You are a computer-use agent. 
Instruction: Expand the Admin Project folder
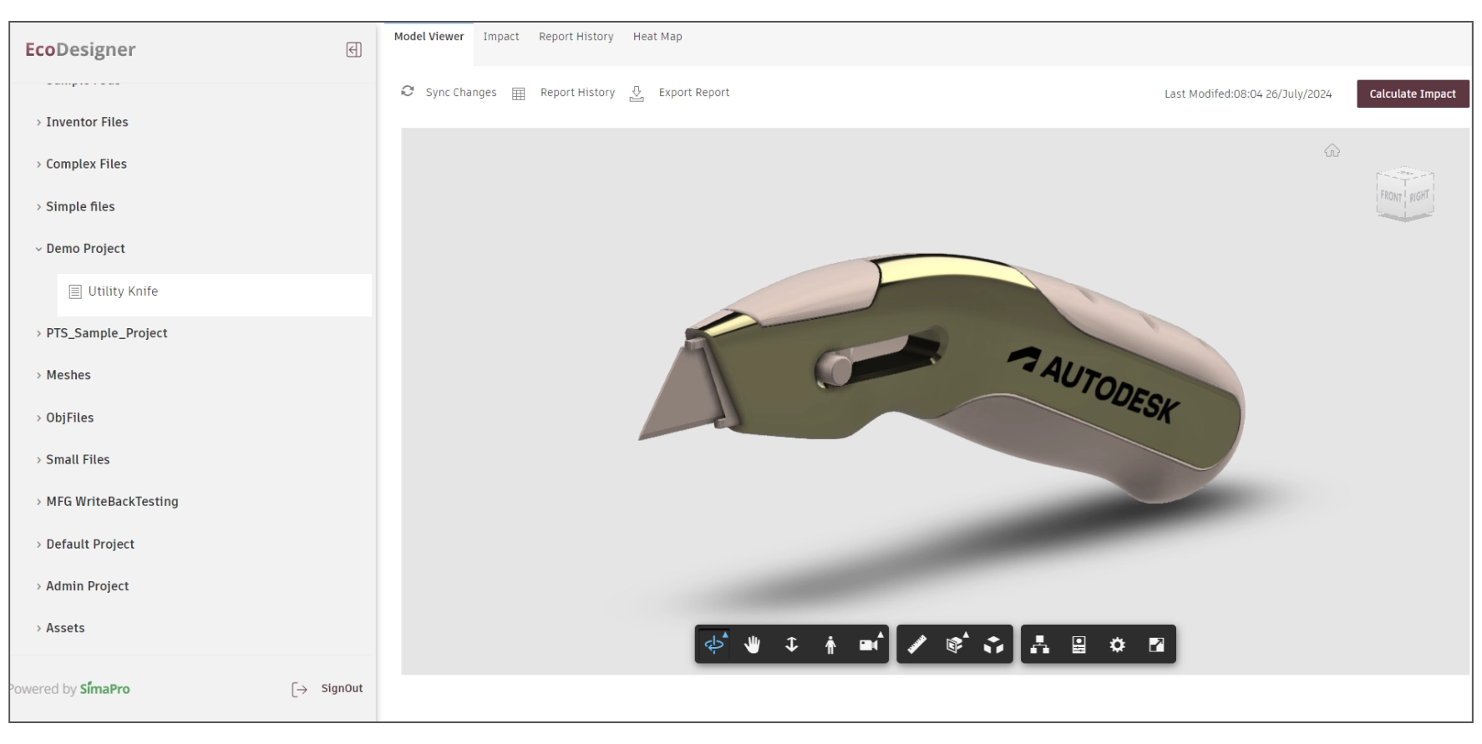38,586
